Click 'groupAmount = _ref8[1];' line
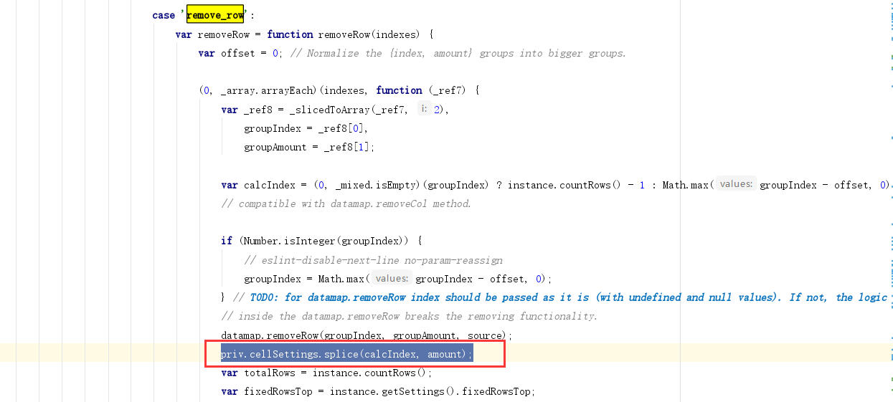 [309, 147]
